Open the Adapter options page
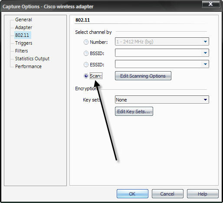 23,27
